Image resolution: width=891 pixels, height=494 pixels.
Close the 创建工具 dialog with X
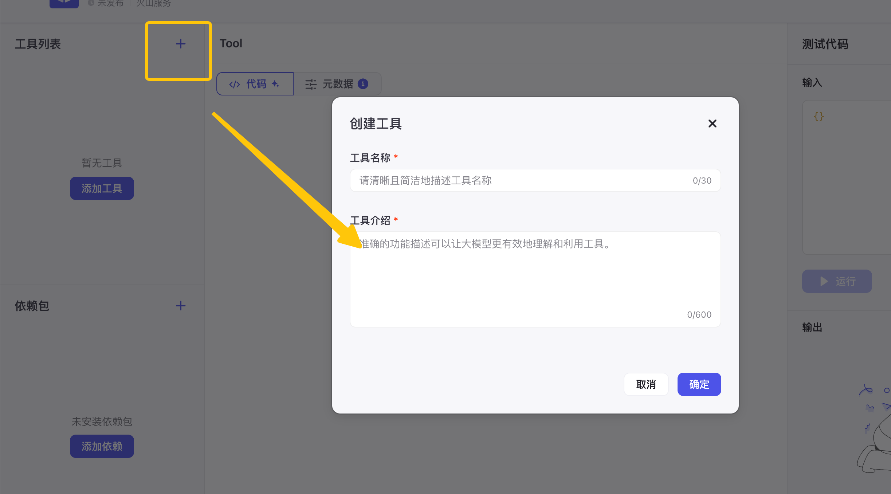(x=712, y=123)
